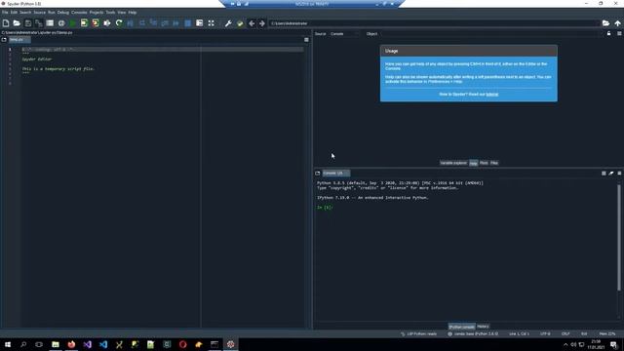Click the taskbar search magnifier icon
Screen dimensions: 624x351
point(23,344)
